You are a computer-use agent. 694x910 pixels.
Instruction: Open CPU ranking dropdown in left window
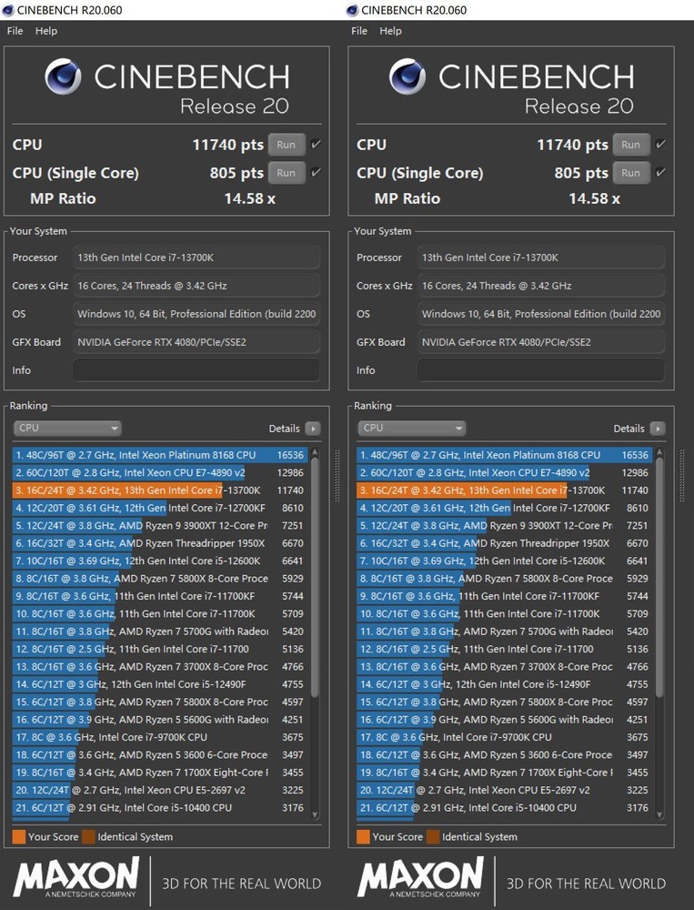(x=67, y=429)
